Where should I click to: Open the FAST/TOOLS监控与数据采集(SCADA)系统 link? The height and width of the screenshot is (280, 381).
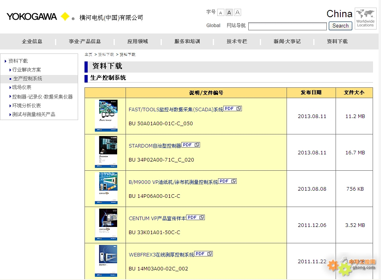pos(176,109)
